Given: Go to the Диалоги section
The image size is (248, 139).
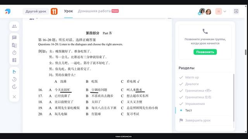Looking at the screenshot, I should click(192, 84).
